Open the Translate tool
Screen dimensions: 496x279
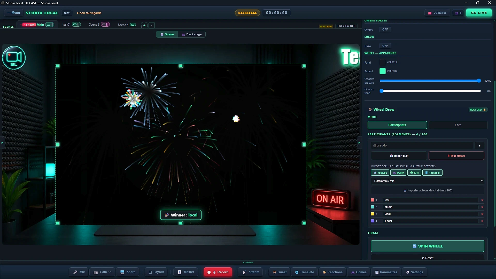coord(305,272)
